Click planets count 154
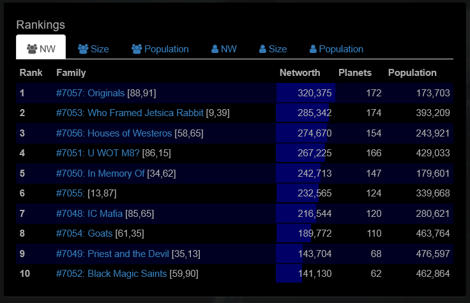Viewport: 470px width, 303px height. point(374,133)
